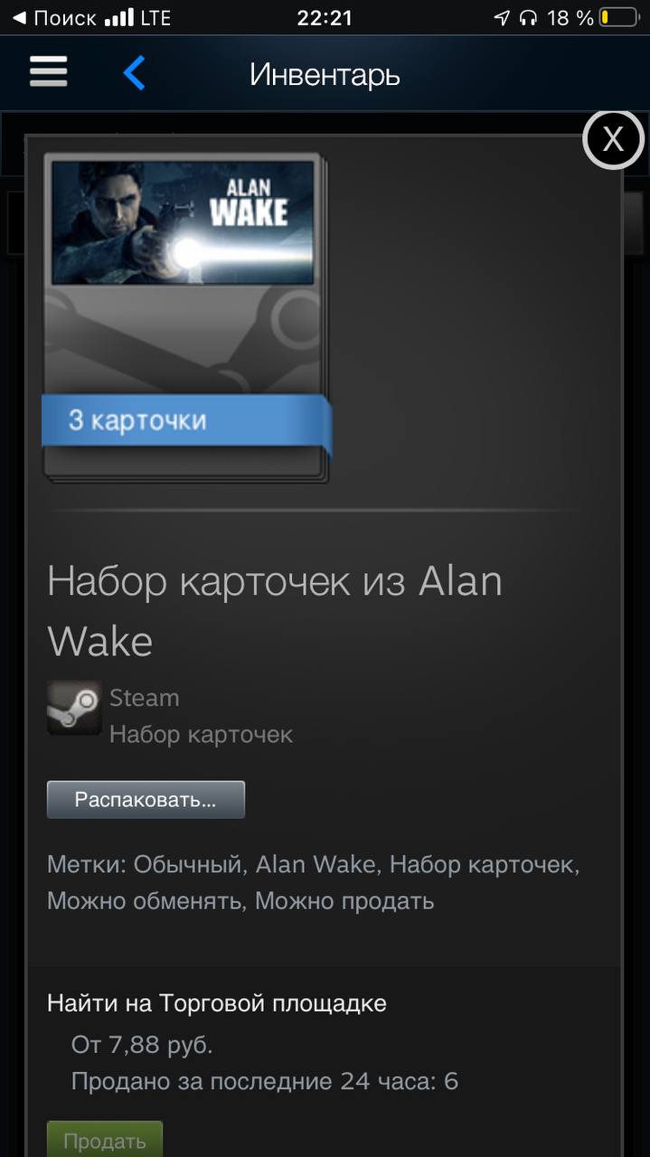Tap the cellular signal bars icon
Viewport: 650px width, 1157px height.
119,17
